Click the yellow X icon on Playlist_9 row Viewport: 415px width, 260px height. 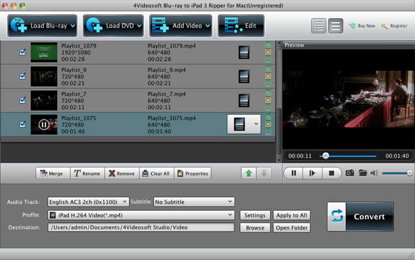[x=268, y=76]
